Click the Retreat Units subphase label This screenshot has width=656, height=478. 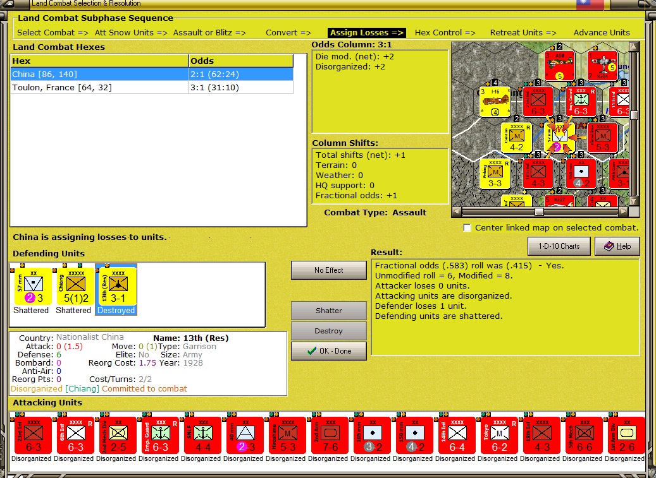(x=523, y=33)
